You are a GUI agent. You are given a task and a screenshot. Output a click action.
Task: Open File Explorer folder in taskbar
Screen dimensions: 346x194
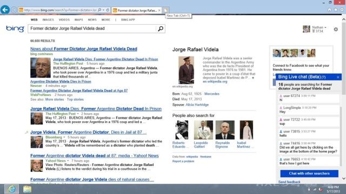pos(27,189)
